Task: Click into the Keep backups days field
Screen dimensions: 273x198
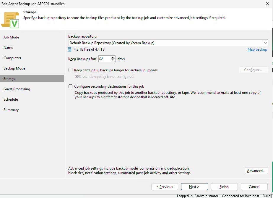Action: point(104,59)
